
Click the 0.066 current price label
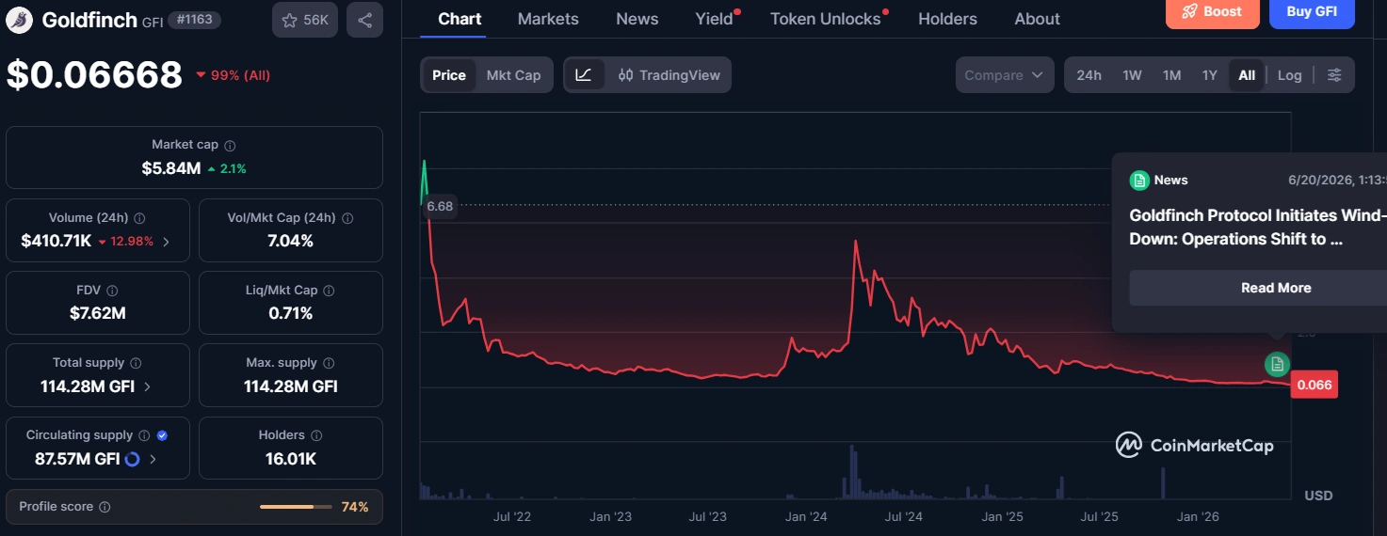1314,384
